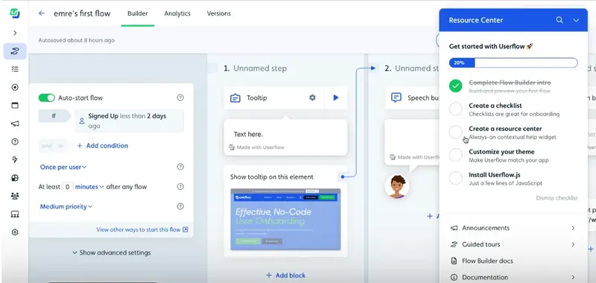Switch to the Versions tab

pos(218,13)
